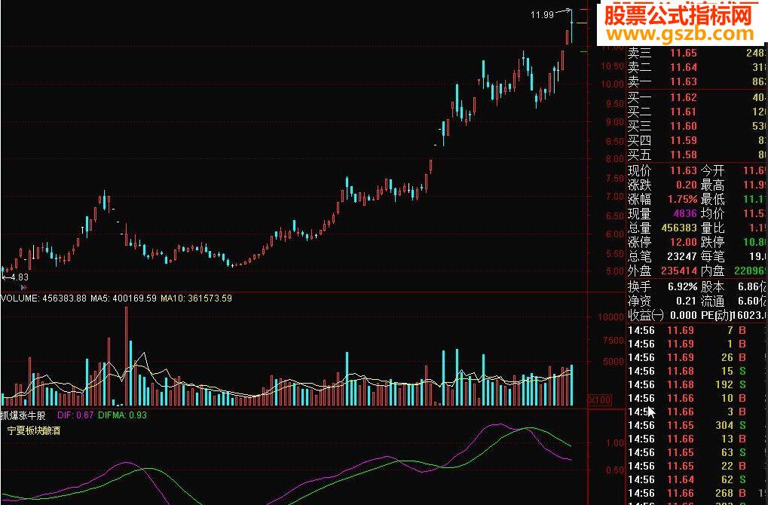The width and height of the screenshot is (768, 505).
Task: Click the 涨幅 percentage value 1.75%
Action: point(682,199)
